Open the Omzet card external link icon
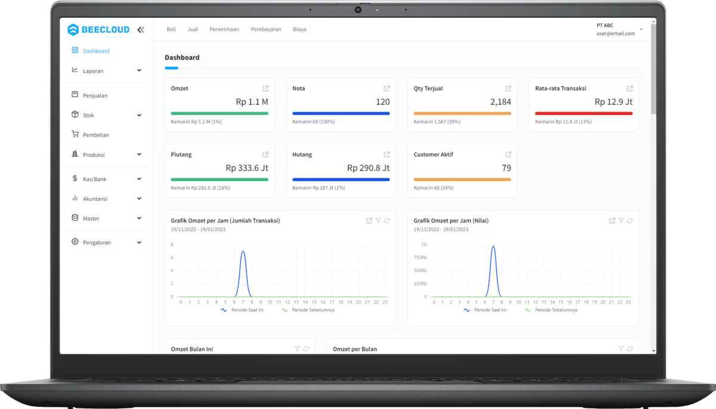This screenshot has width=716, height=409. 266,88
